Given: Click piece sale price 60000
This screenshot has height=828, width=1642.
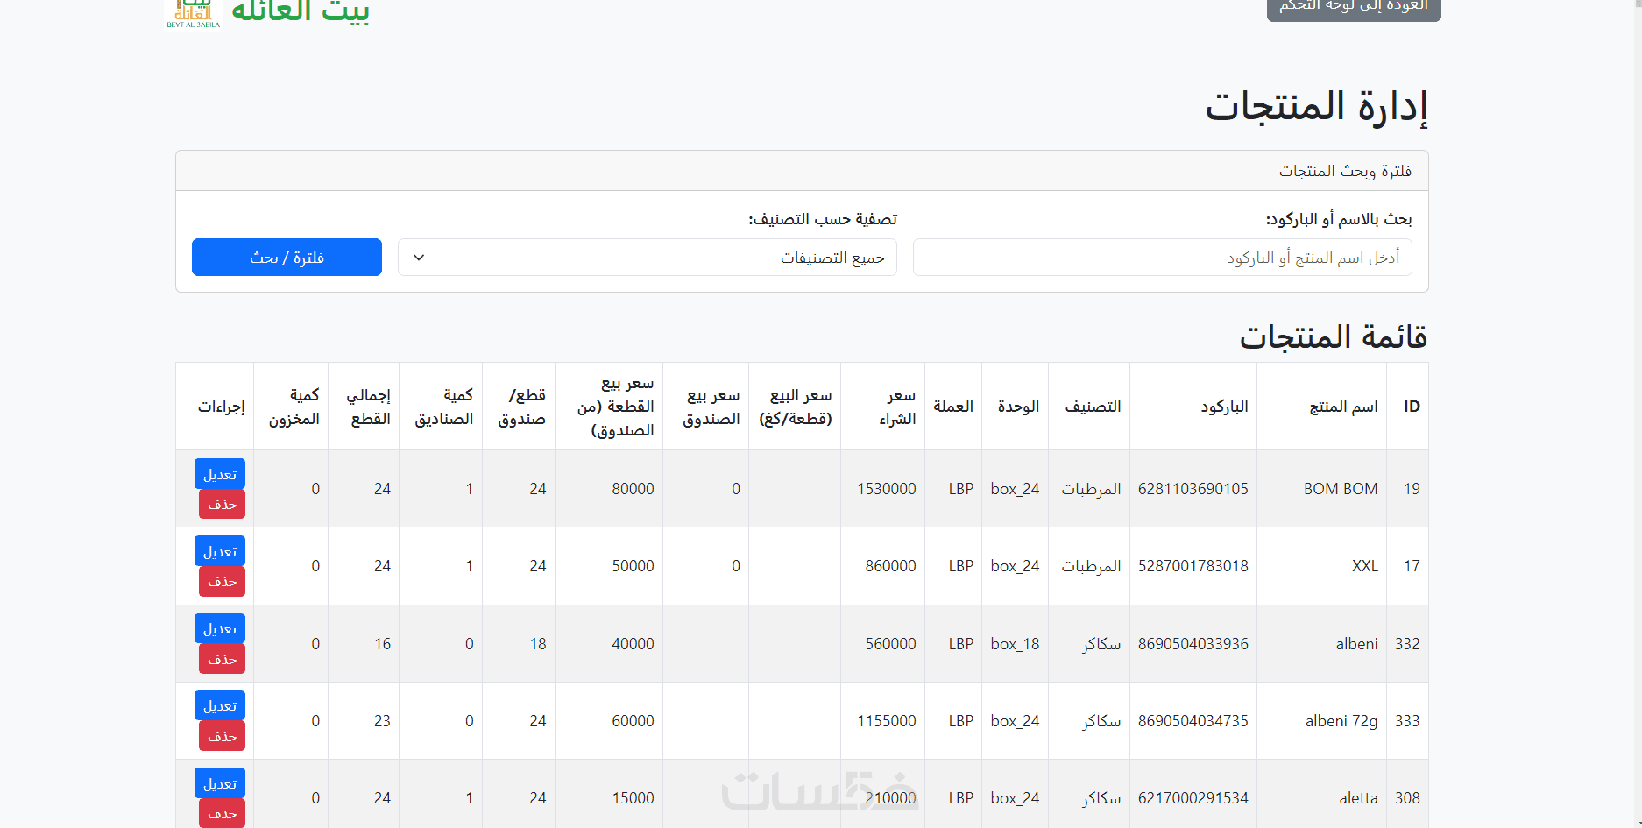Looking at the screenshot, I should click(633, 721).
